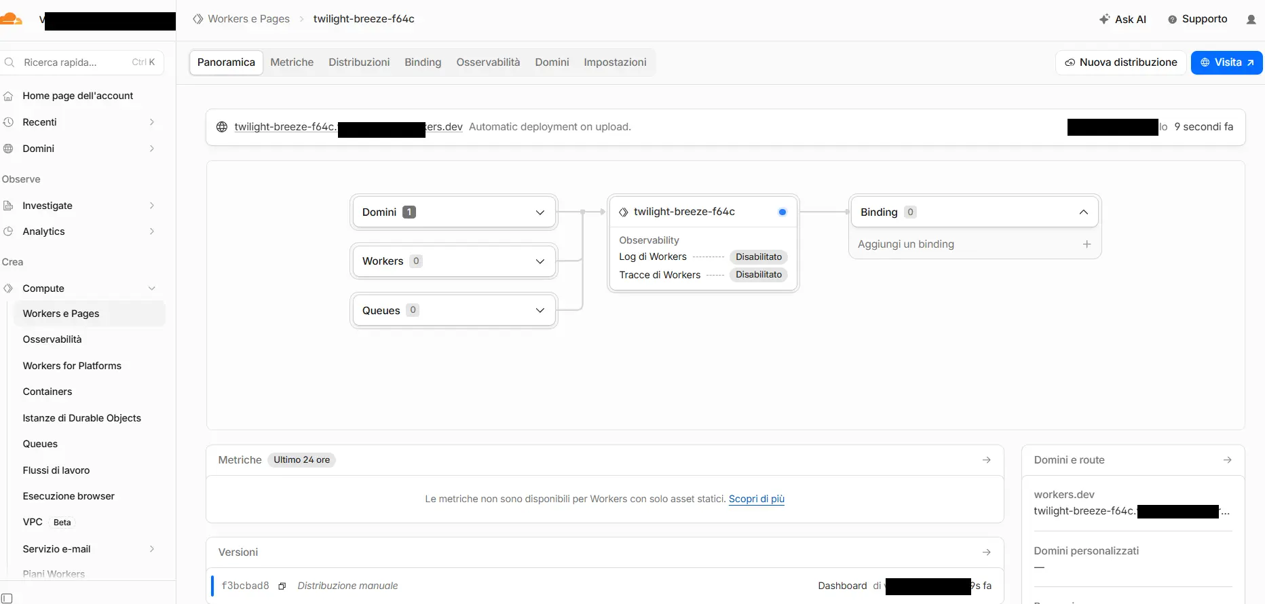Image resolution: width=1265 pixels, height=604 pixels.
Task: Select Workers e Pages in sidebar
Action: [x=89, y=314]
